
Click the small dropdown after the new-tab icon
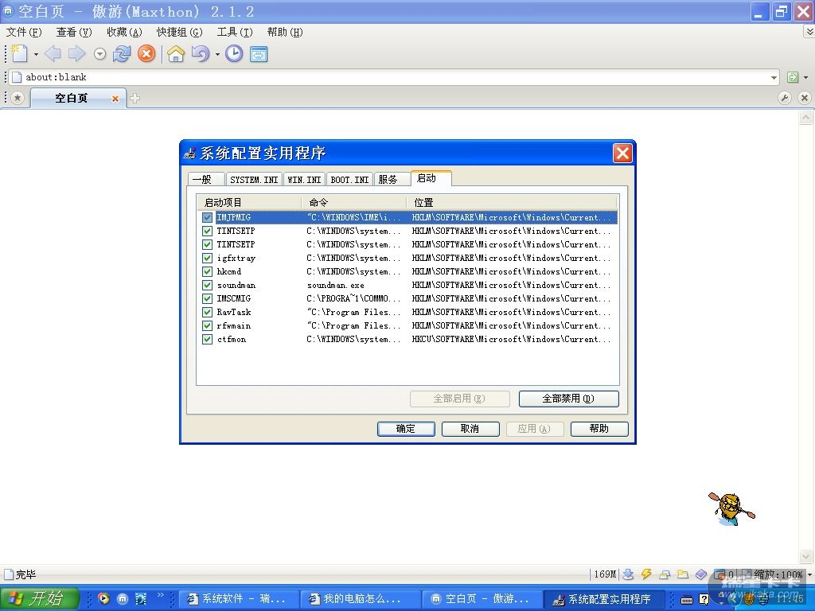tap(36, 54)
